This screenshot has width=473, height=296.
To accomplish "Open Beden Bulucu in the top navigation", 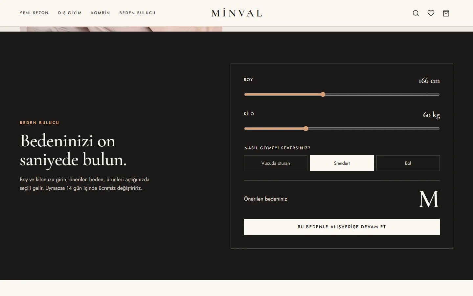I will pos(137,13).
